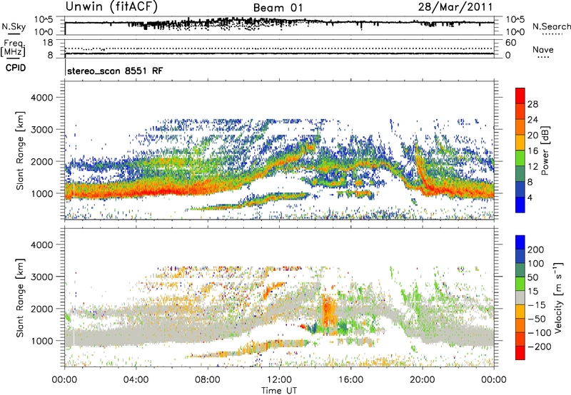
Task: Click the '200' velocity scale value
Action: [x=536, y=250]
